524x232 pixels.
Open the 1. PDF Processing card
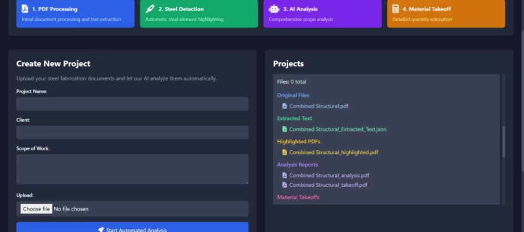[76, 14]
